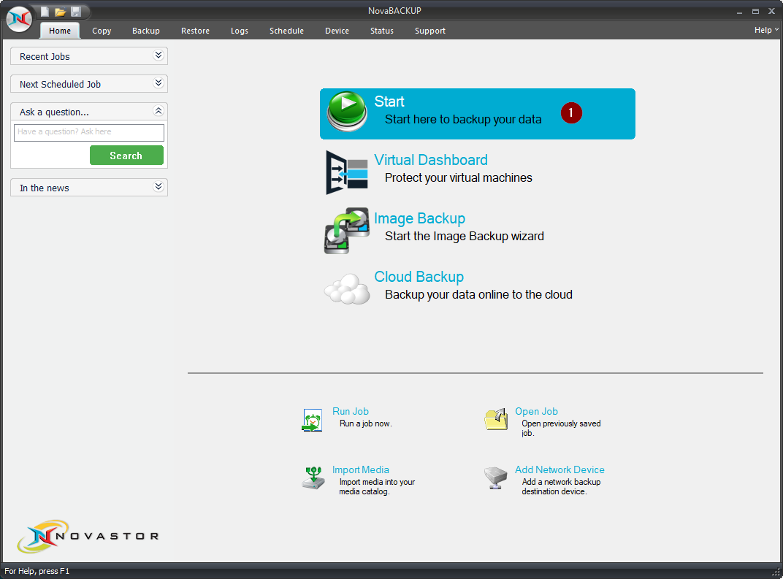Click the Image Backup hard drives icon
783x579 pixels.
coord(347,231)
